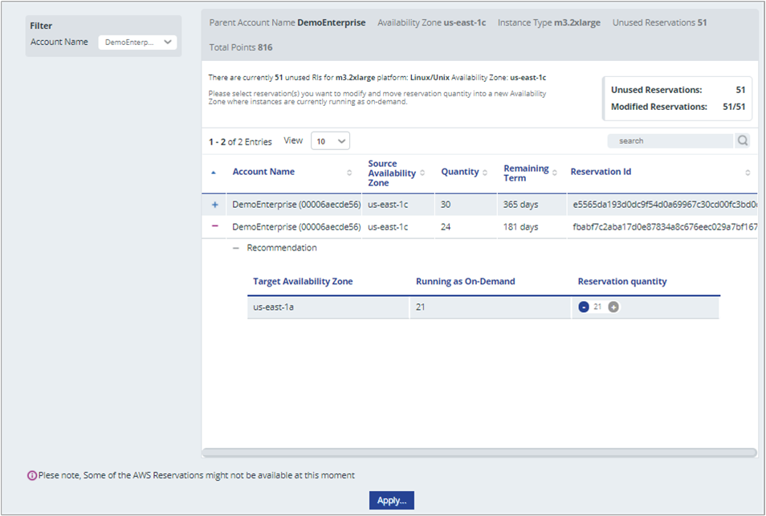Collapse the 181 days reservation row

pos(214,226)
